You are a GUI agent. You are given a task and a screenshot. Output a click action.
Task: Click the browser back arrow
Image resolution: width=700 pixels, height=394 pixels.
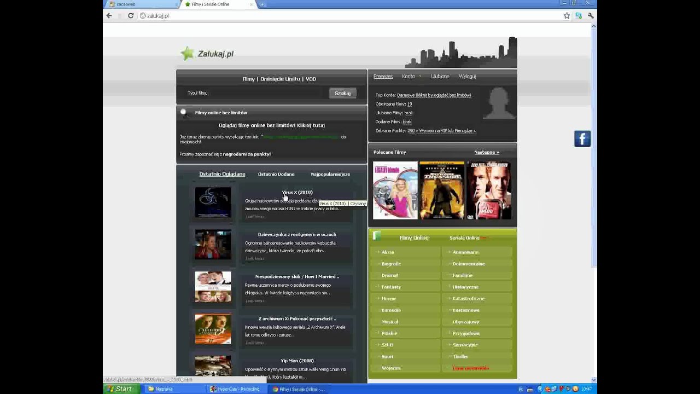[109, 16]
